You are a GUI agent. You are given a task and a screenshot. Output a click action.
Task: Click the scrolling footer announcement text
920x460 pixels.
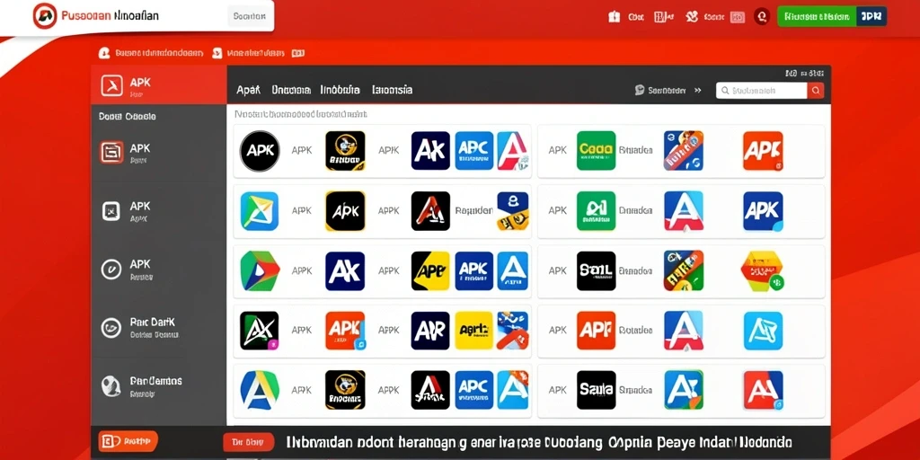[x=539, y=442]
